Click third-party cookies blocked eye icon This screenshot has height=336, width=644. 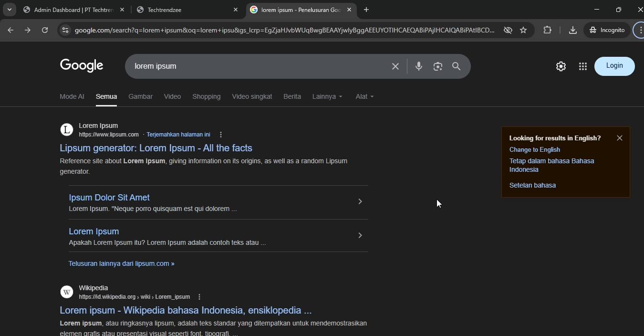coord(508,30)
